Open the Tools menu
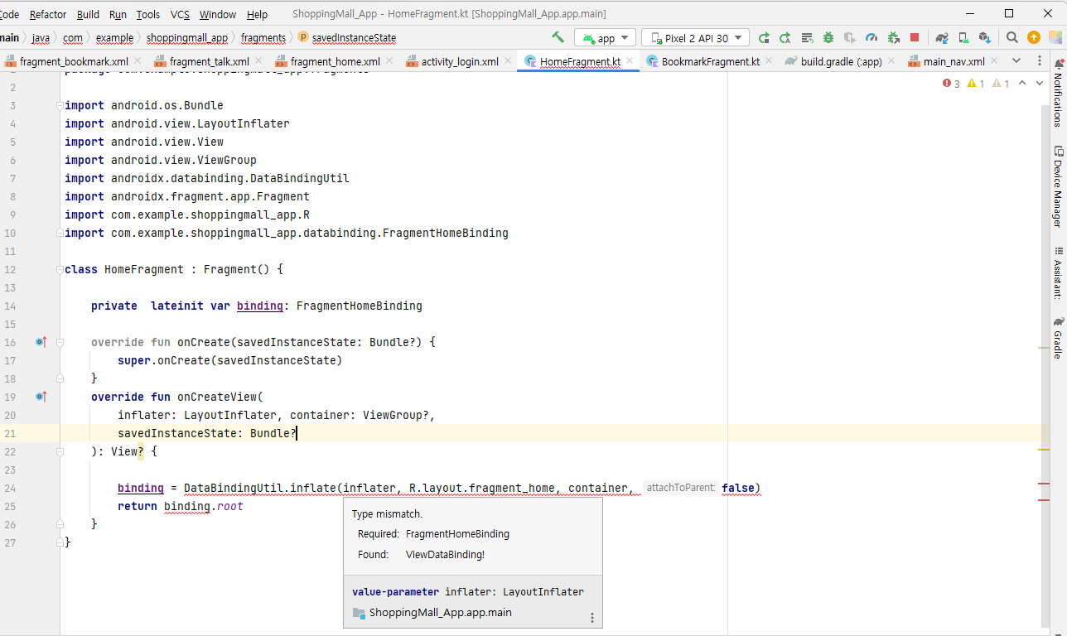1067x636 pixels. coord(148,14)
